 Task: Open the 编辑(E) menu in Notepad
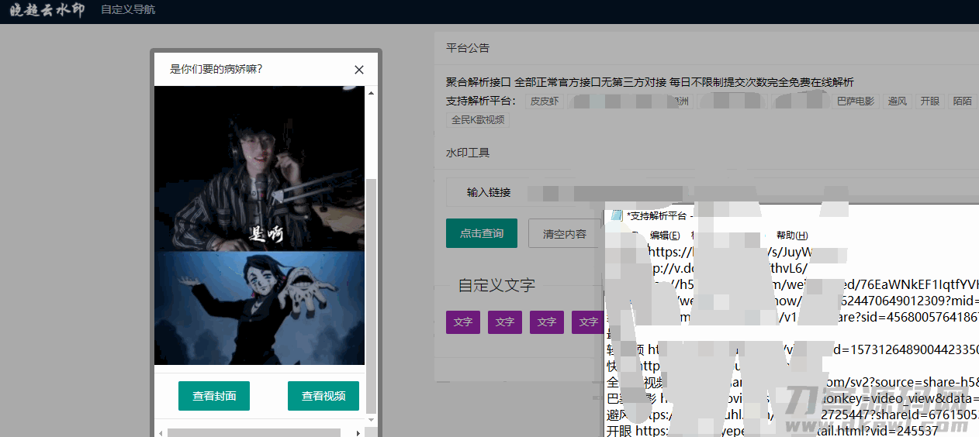(x=665, y=236)
